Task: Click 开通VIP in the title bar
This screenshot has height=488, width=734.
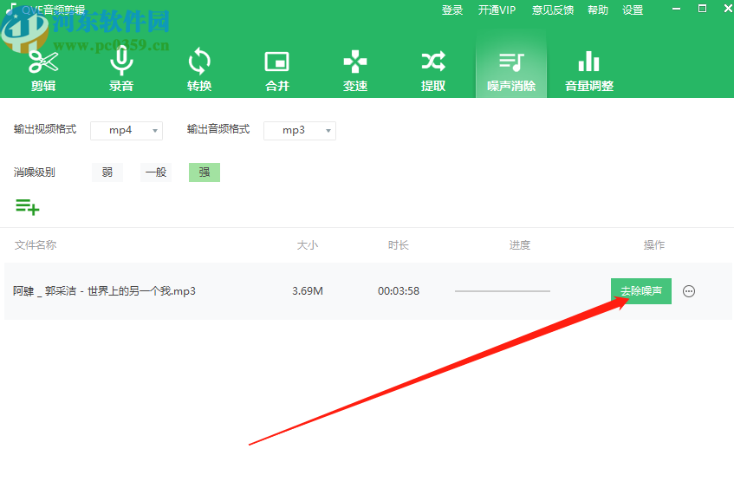Action: 497,10
